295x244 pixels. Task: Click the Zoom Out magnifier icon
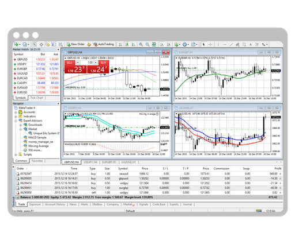pos(147,44)
